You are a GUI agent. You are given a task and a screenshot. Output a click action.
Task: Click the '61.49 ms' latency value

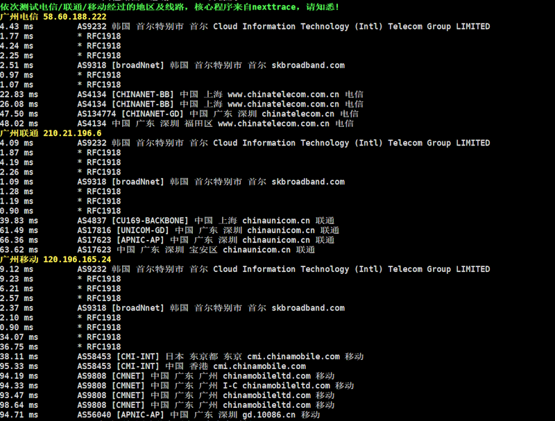[19, 230]
